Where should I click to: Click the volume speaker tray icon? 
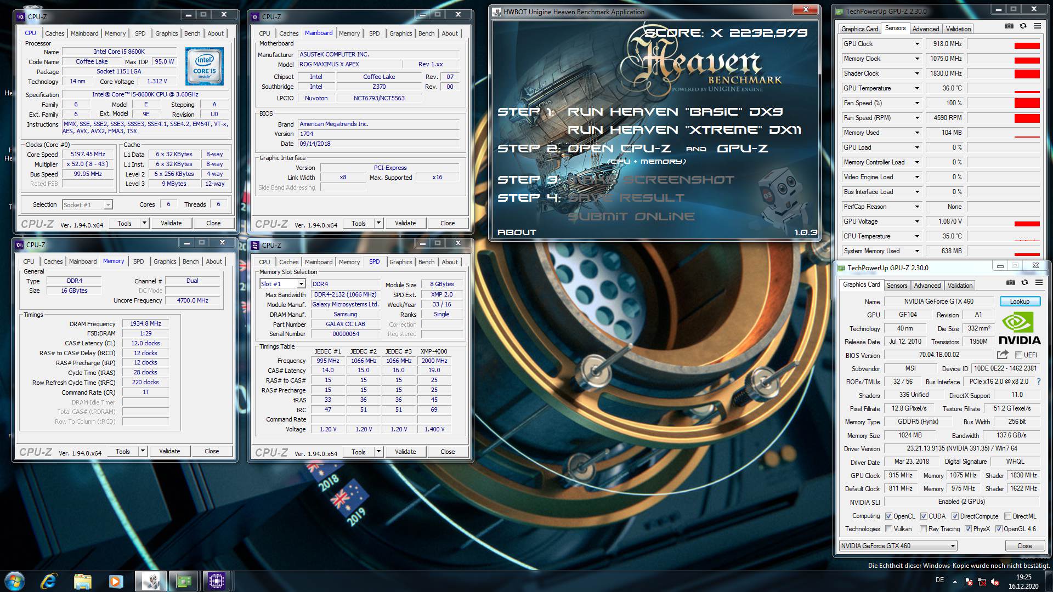point(994,581)
